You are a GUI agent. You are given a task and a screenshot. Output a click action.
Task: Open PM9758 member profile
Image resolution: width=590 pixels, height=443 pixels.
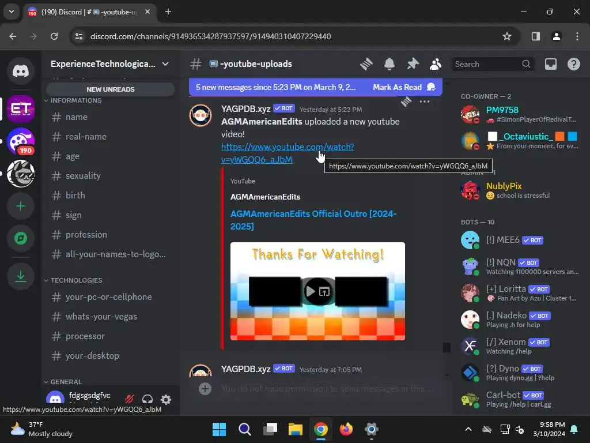click(x=519, y=114)
